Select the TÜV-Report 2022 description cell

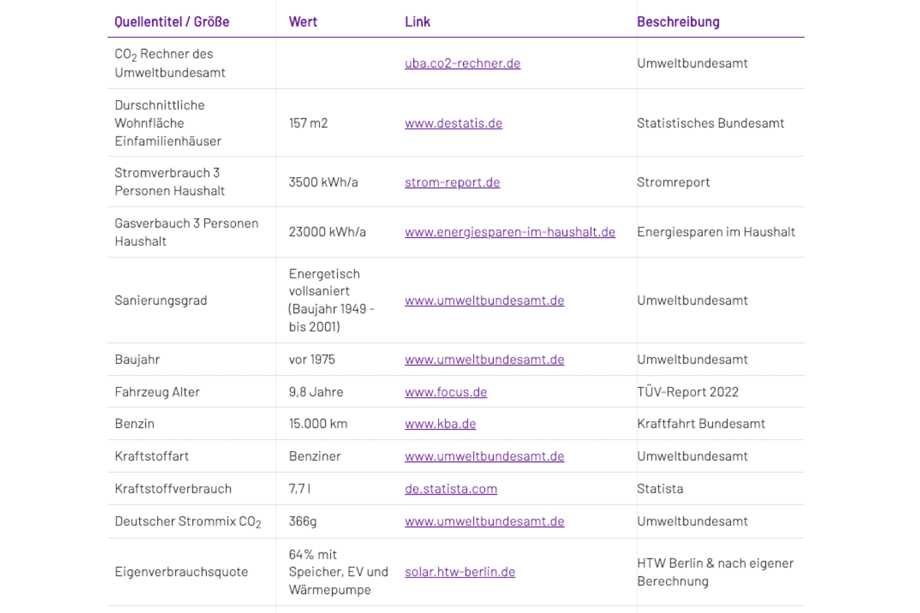tap(688, 392)
